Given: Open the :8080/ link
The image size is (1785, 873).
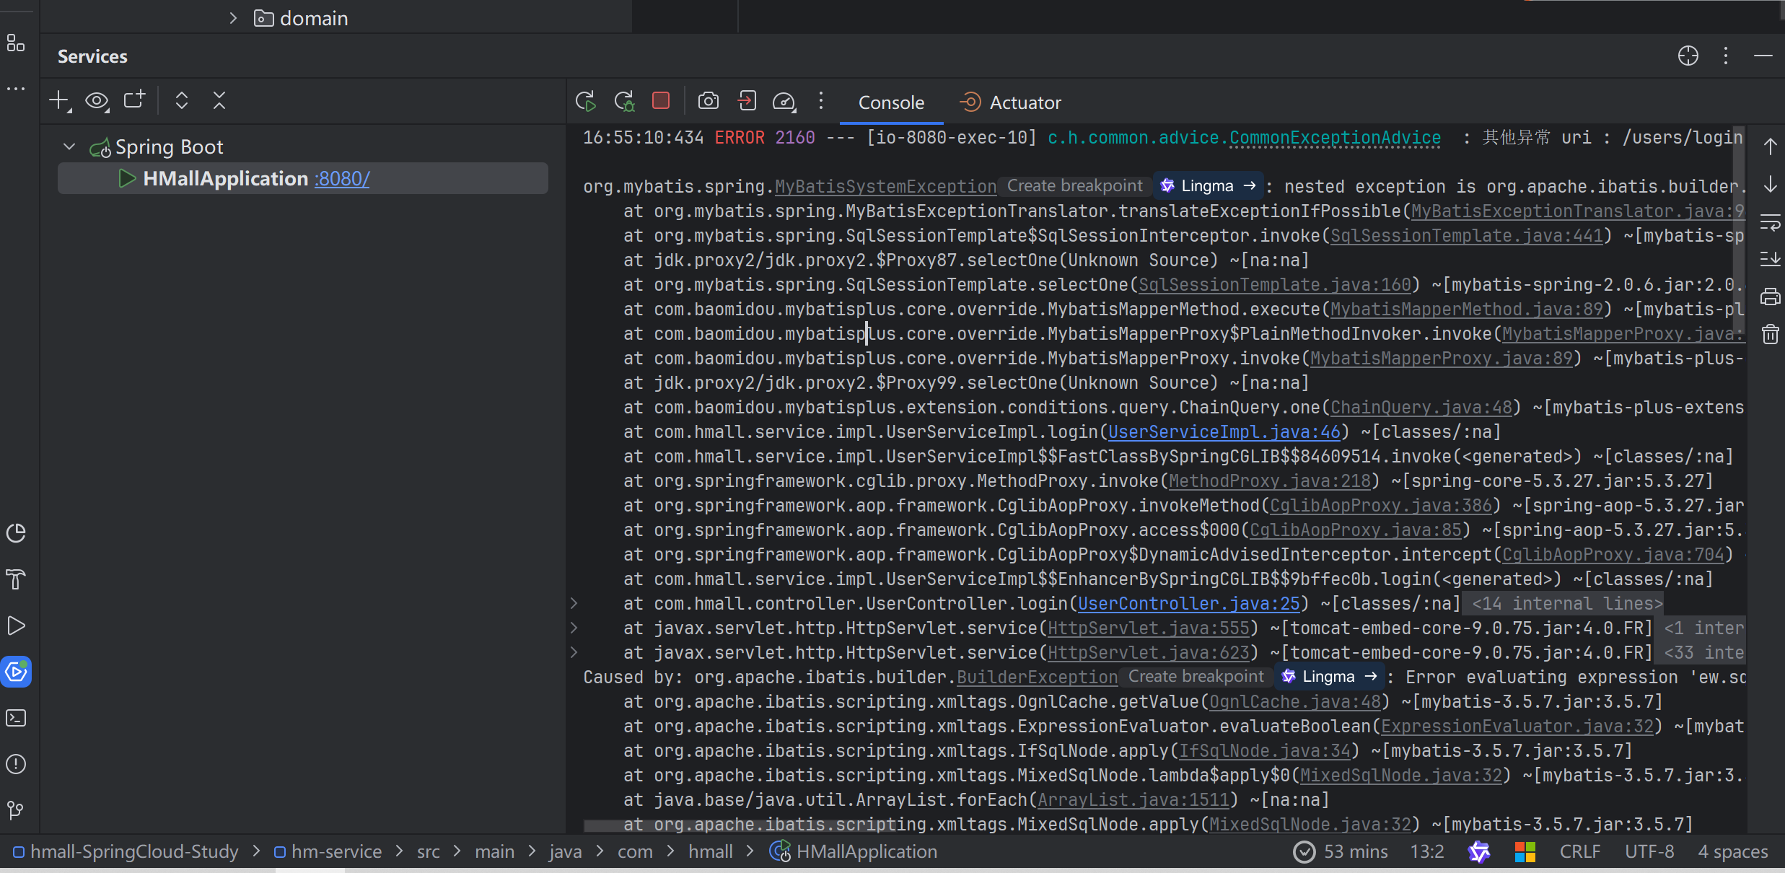Looking at the screenshot, I should click(342, 178).
